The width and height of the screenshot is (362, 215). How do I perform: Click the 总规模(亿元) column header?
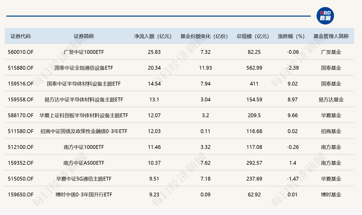tap(253, 36)
